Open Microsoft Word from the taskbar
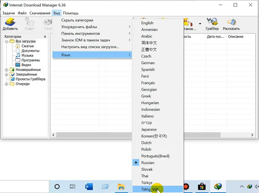Viewport: 259px width, 193px height. tap(89, 187)
